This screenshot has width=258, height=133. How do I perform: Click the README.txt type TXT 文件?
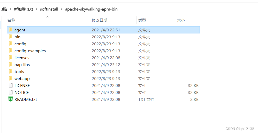(x=146, y=99)
